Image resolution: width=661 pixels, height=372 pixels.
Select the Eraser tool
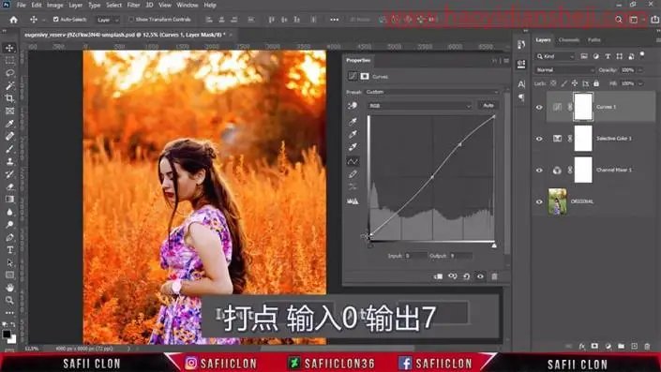tap(9, 186)
